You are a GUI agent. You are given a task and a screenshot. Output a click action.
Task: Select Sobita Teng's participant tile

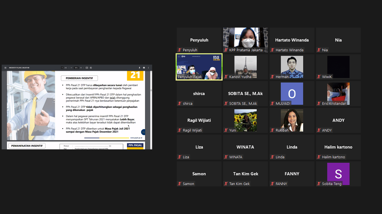[x=338, y=174]
